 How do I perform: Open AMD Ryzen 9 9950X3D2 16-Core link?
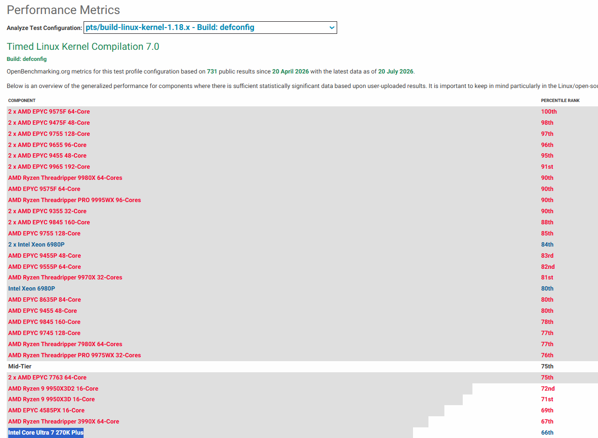click(53, 389)
